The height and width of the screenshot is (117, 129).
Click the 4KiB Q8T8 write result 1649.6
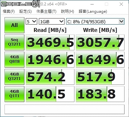[100, 60]
